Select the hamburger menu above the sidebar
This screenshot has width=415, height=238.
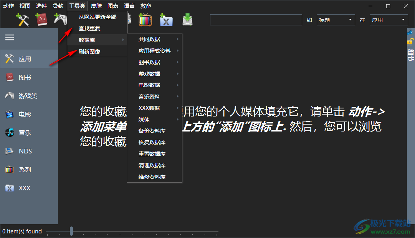(x=9, y=37)
